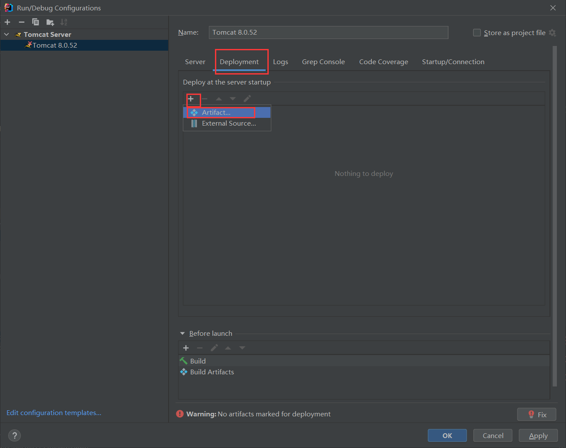Choose External Source... from popup
The image size is (566, 448).
[228, 123]
